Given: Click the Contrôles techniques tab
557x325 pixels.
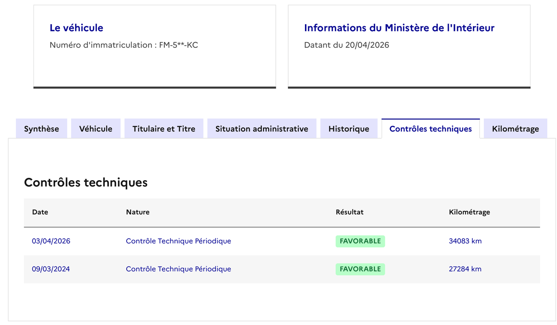Looking at the screenshot, I should [x=430, y=129].
